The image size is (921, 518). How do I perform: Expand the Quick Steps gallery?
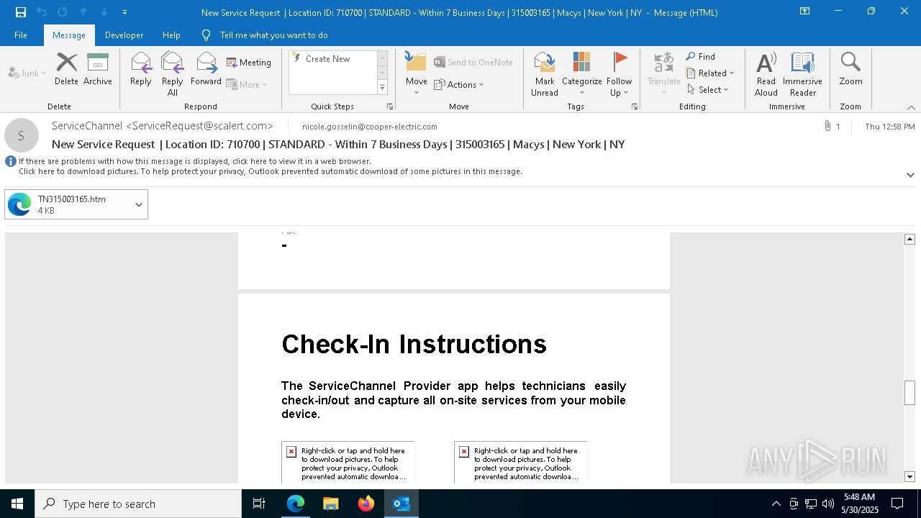(x=382, y=88)
